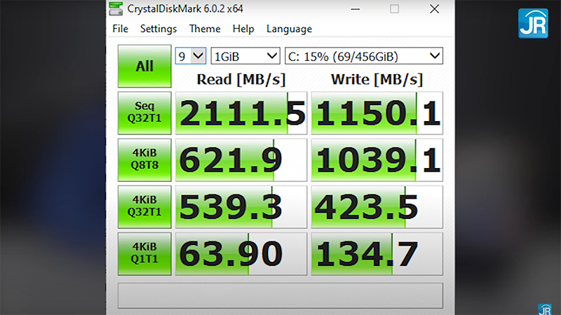Run the 4KiB Q32T1 benchmark

[144, 206]
